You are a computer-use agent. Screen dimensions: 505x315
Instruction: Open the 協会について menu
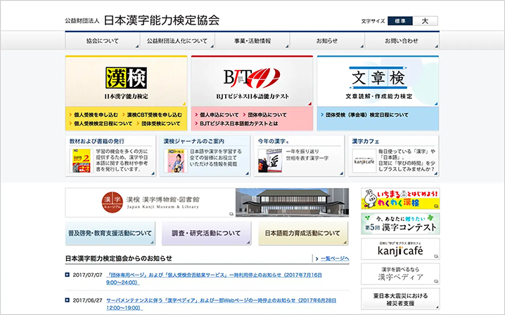[102, 41]
